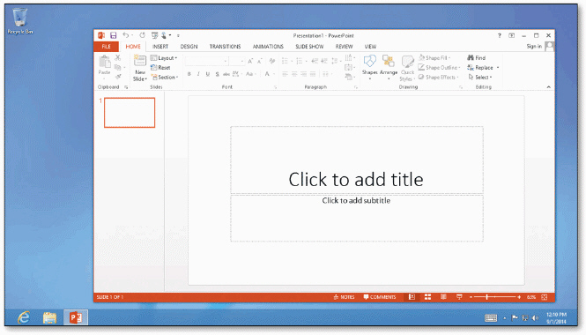The image size is (586, 335).
Task: Click the Font Color A swatch
Action: [267, 74]
